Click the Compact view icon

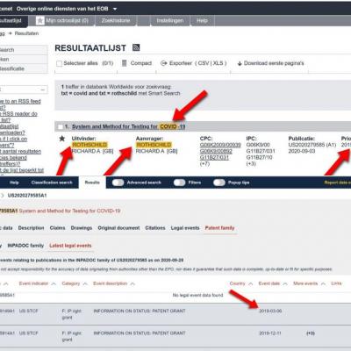click(125, 63)
